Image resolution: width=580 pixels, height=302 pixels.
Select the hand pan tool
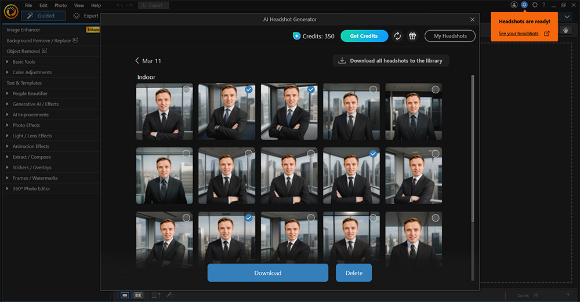coord(566,30)
